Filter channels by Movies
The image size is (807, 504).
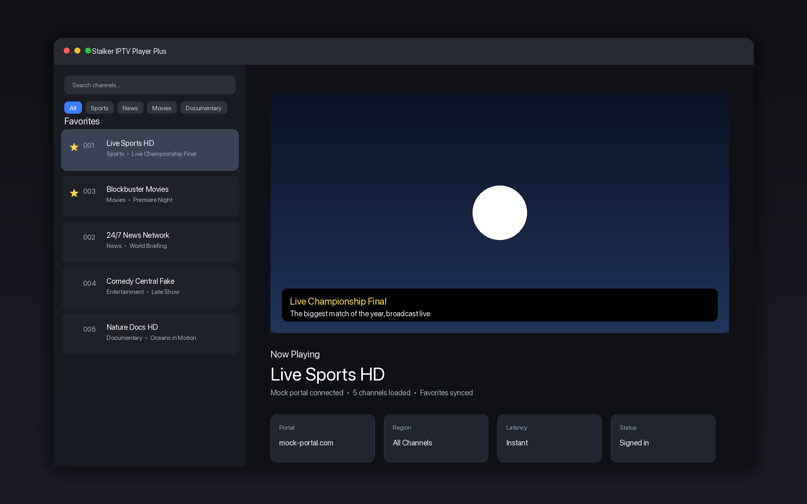[162, 108]
